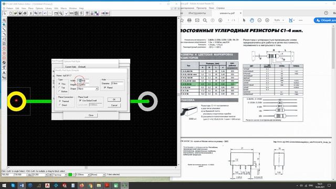
Task: Copy selection using the Copy toolbar icon
Action: click(36, 13)
